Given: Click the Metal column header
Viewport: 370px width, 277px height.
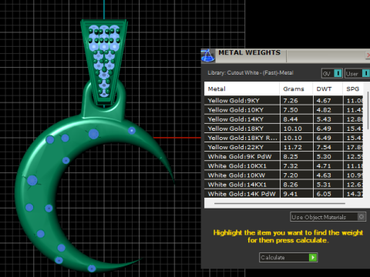Looking at the screenshot, I should coord(242,88).
